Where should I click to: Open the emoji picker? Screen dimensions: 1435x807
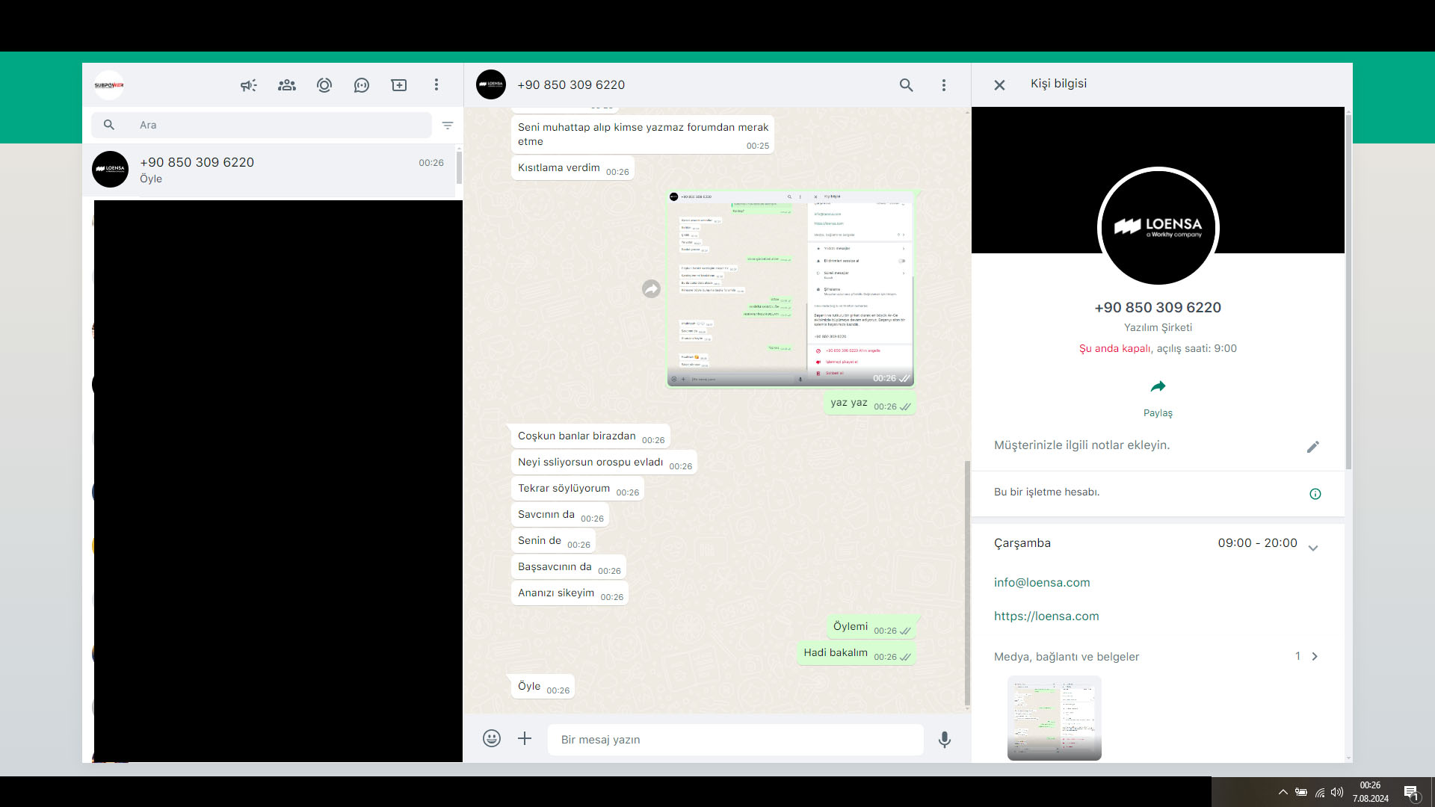[x=492, y=739]
